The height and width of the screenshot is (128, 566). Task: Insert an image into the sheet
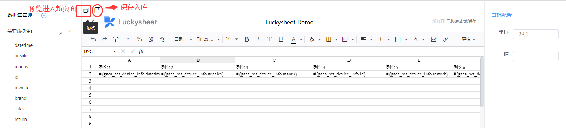[x=434, y=39]
